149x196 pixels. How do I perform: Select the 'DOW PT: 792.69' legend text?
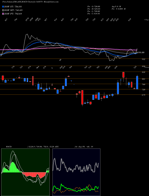[x=13, y=14]
